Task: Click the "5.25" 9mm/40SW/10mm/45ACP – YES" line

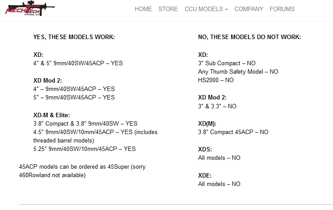Action: (x=85, y=149)
